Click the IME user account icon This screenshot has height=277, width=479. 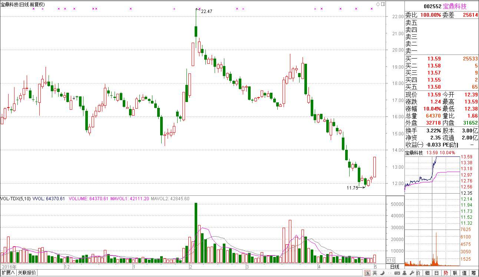coord(404,273)
